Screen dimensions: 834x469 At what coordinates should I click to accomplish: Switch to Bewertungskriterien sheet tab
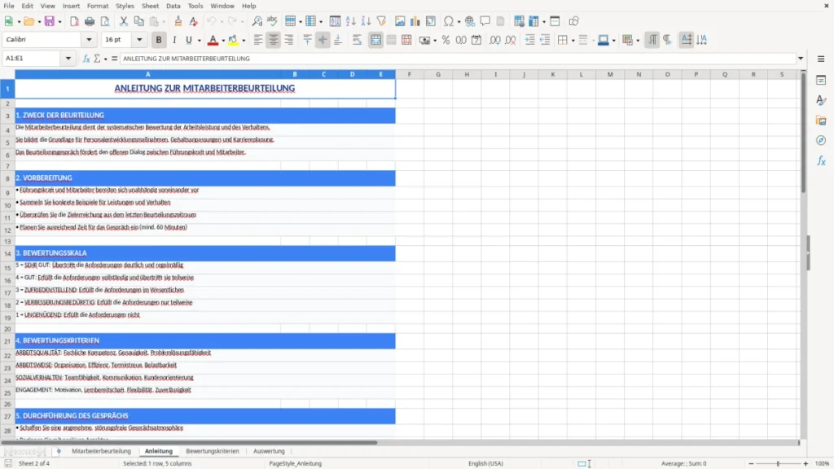point(213,451)
